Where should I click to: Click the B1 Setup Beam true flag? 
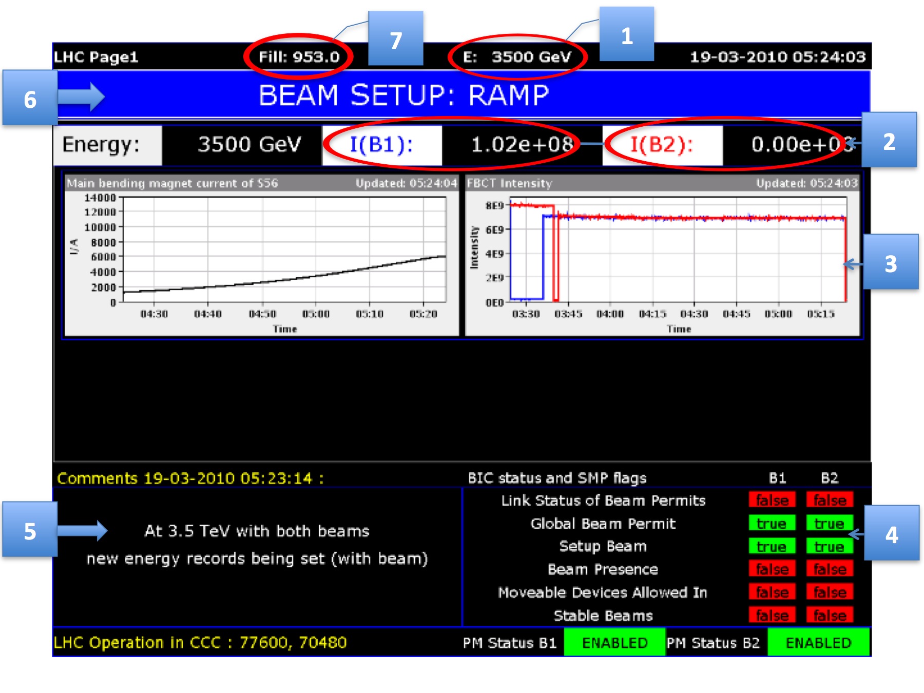point(772,546)
